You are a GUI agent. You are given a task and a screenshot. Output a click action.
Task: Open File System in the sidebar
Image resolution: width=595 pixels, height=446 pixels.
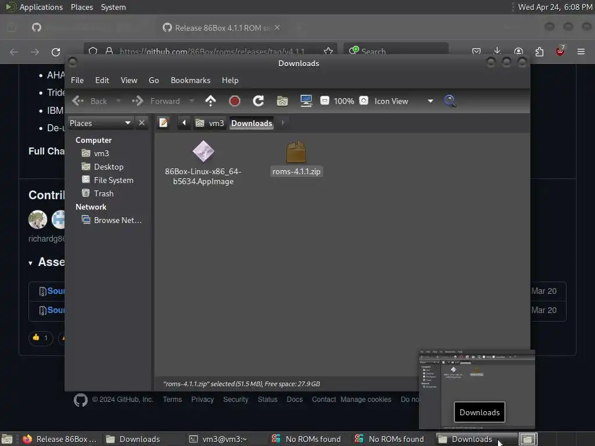113,180
